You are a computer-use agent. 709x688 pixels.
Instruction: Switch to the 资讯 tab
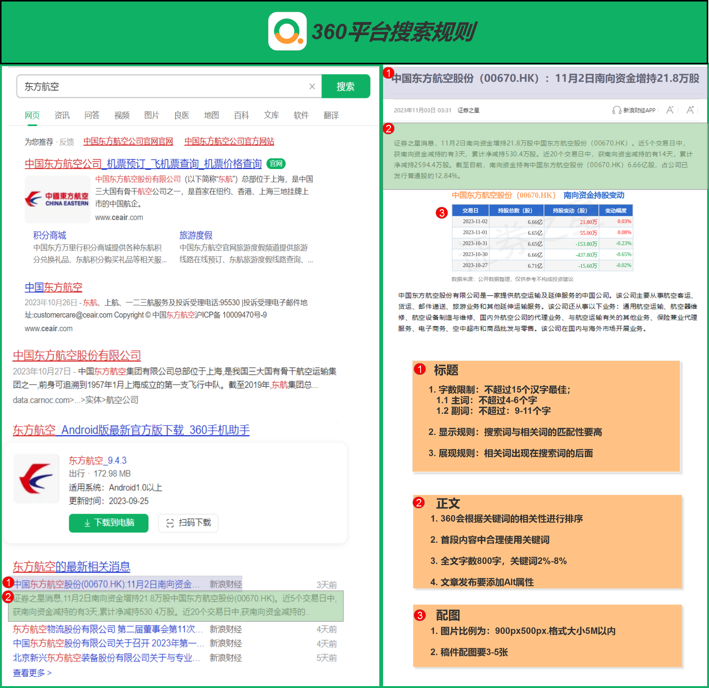pos(62,115)
